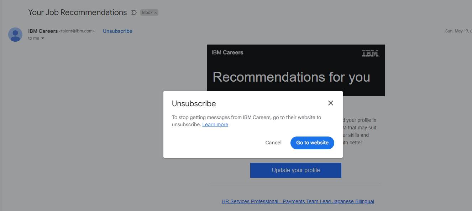
Task: Click the IBM Careers sender avatar
Action: [x=15, y=35]
